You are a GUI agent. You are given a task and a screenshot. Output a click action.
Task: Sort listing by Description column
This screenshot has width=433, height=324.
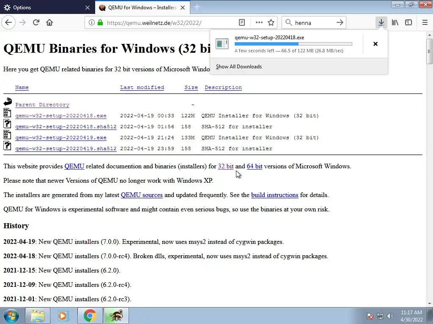[223, 87]
